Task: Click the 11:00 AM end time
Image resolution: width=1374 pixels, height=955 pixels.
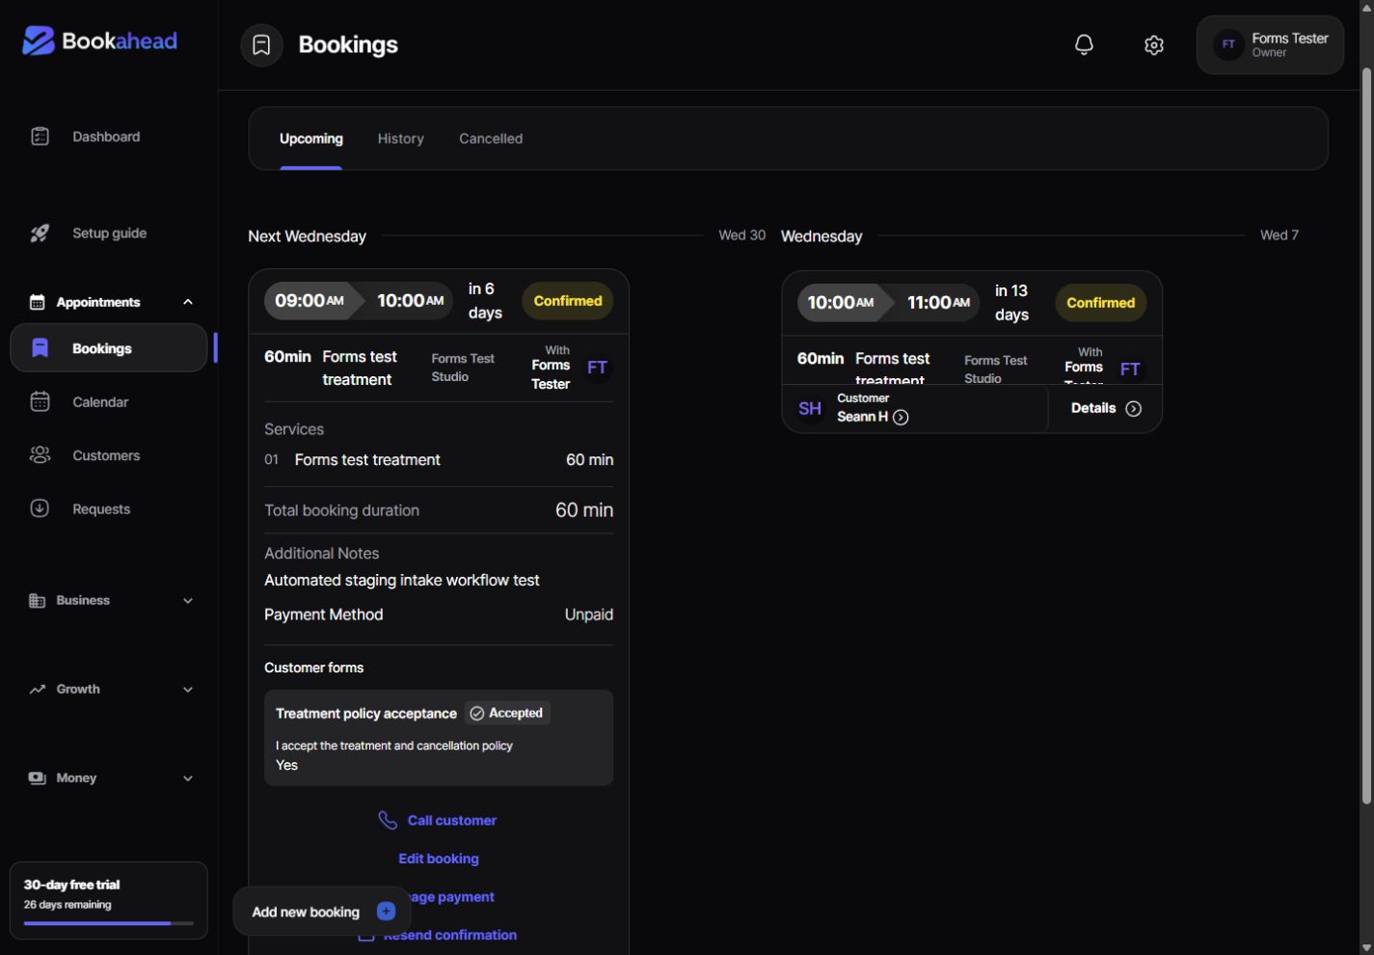Action: (x=938, y=303)
